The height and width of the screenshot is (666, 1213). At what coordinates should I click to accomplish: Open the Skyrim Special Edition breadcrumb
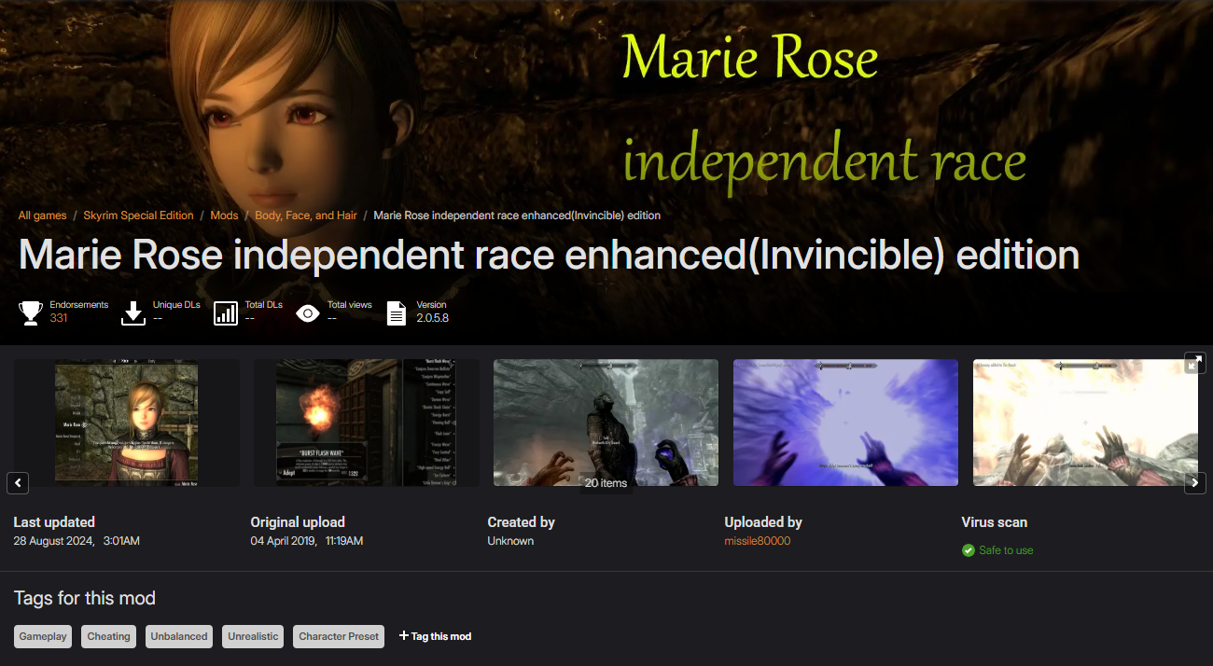pos(139,215)
